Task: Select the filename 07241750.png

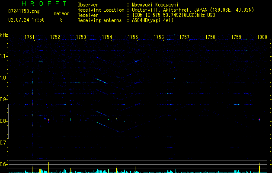Action: tap(24, 12)
